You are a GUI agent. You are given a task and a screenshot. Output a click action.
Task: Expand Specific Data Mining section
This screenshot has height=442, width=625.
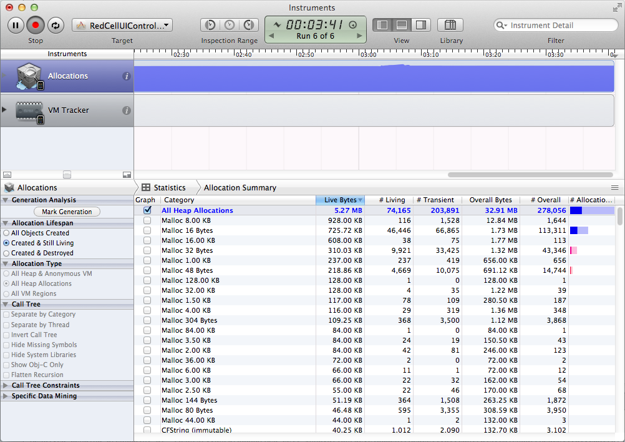pos(5,396)
